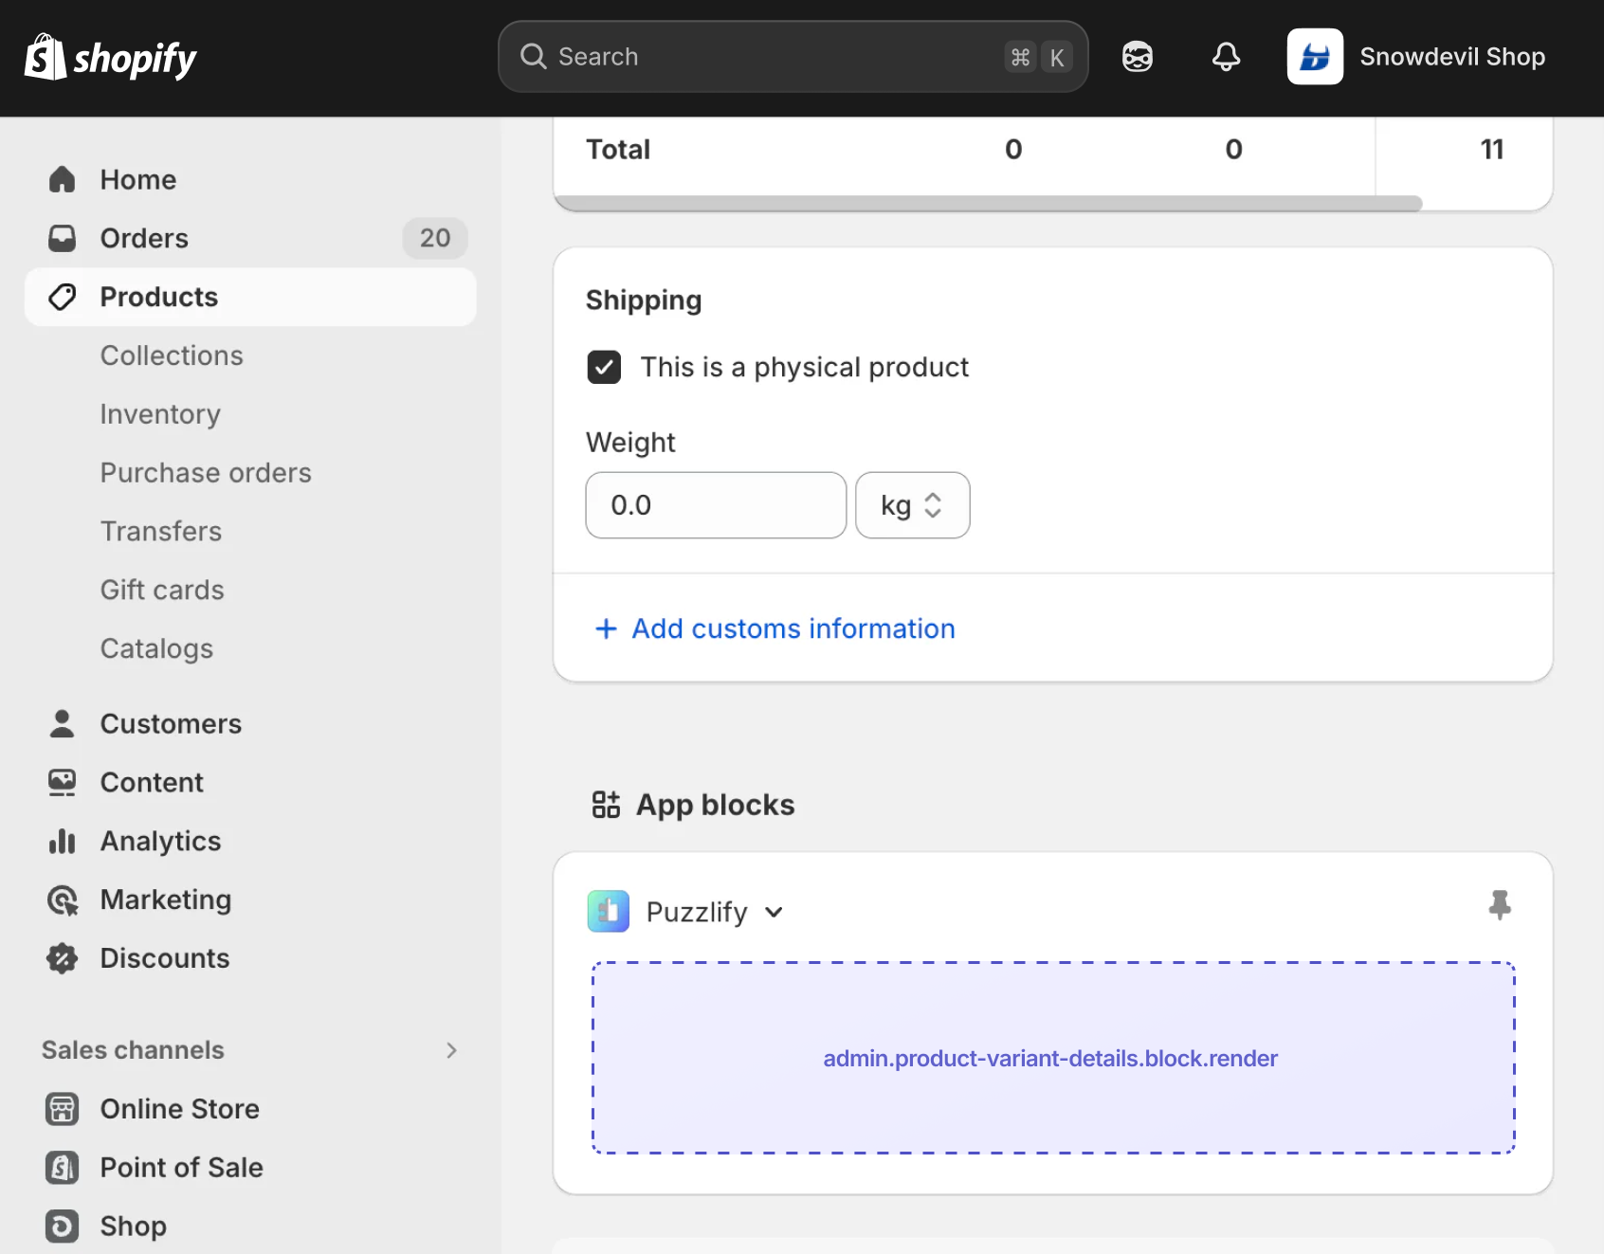Viewport: 1604px width, 1254px height.
Task: Open Collections submenu item
Action: 172,355
